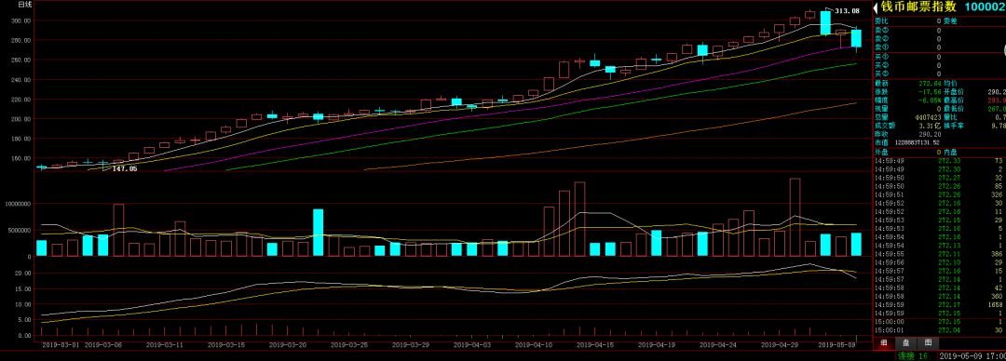The height and width of the screenshot is (361, 1006).
Task: Click the 2019-03-11 date axis label
Action: click(164, 344)
